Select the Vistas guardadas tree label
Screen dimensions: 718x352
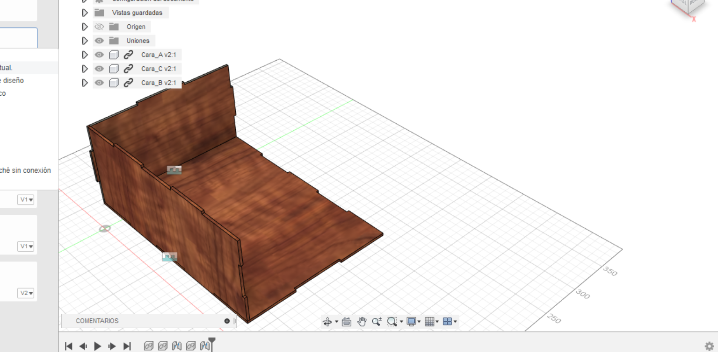pyautogui.click(x=137, y=13)
